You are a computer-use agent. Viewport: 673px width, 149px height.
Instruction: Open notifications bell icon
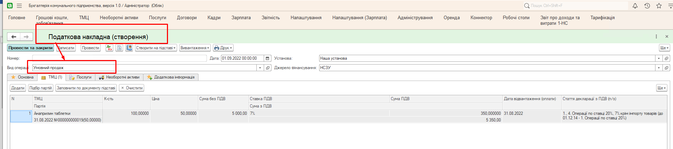coord(635,6)
